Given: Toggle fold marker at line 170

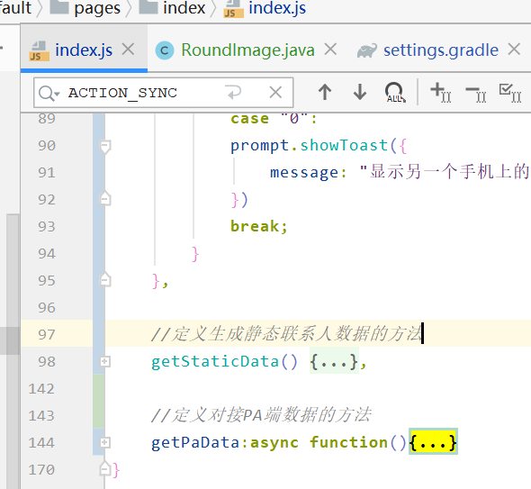Looking at the screenshot, I should [105, 469].
